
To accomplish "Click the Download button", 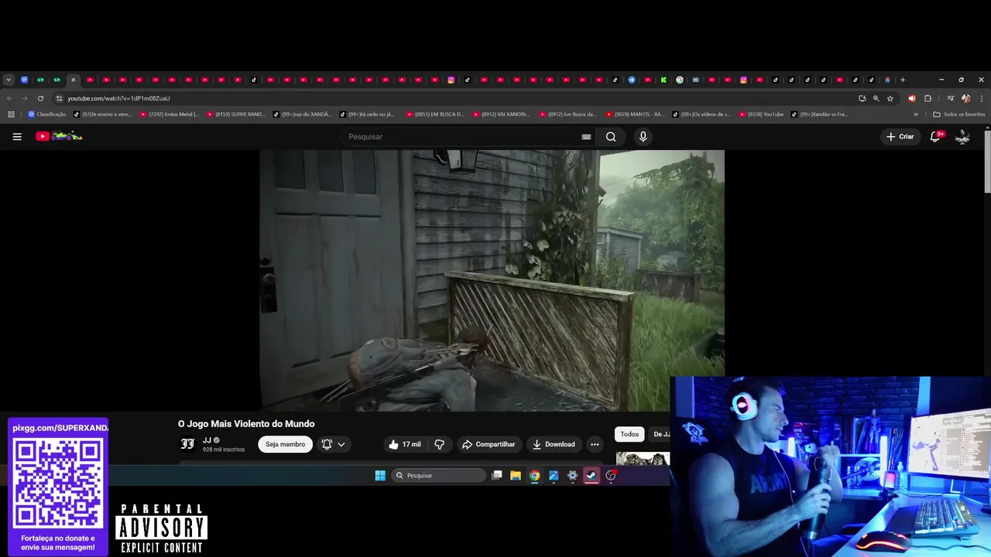I will [x=554, y=444].
